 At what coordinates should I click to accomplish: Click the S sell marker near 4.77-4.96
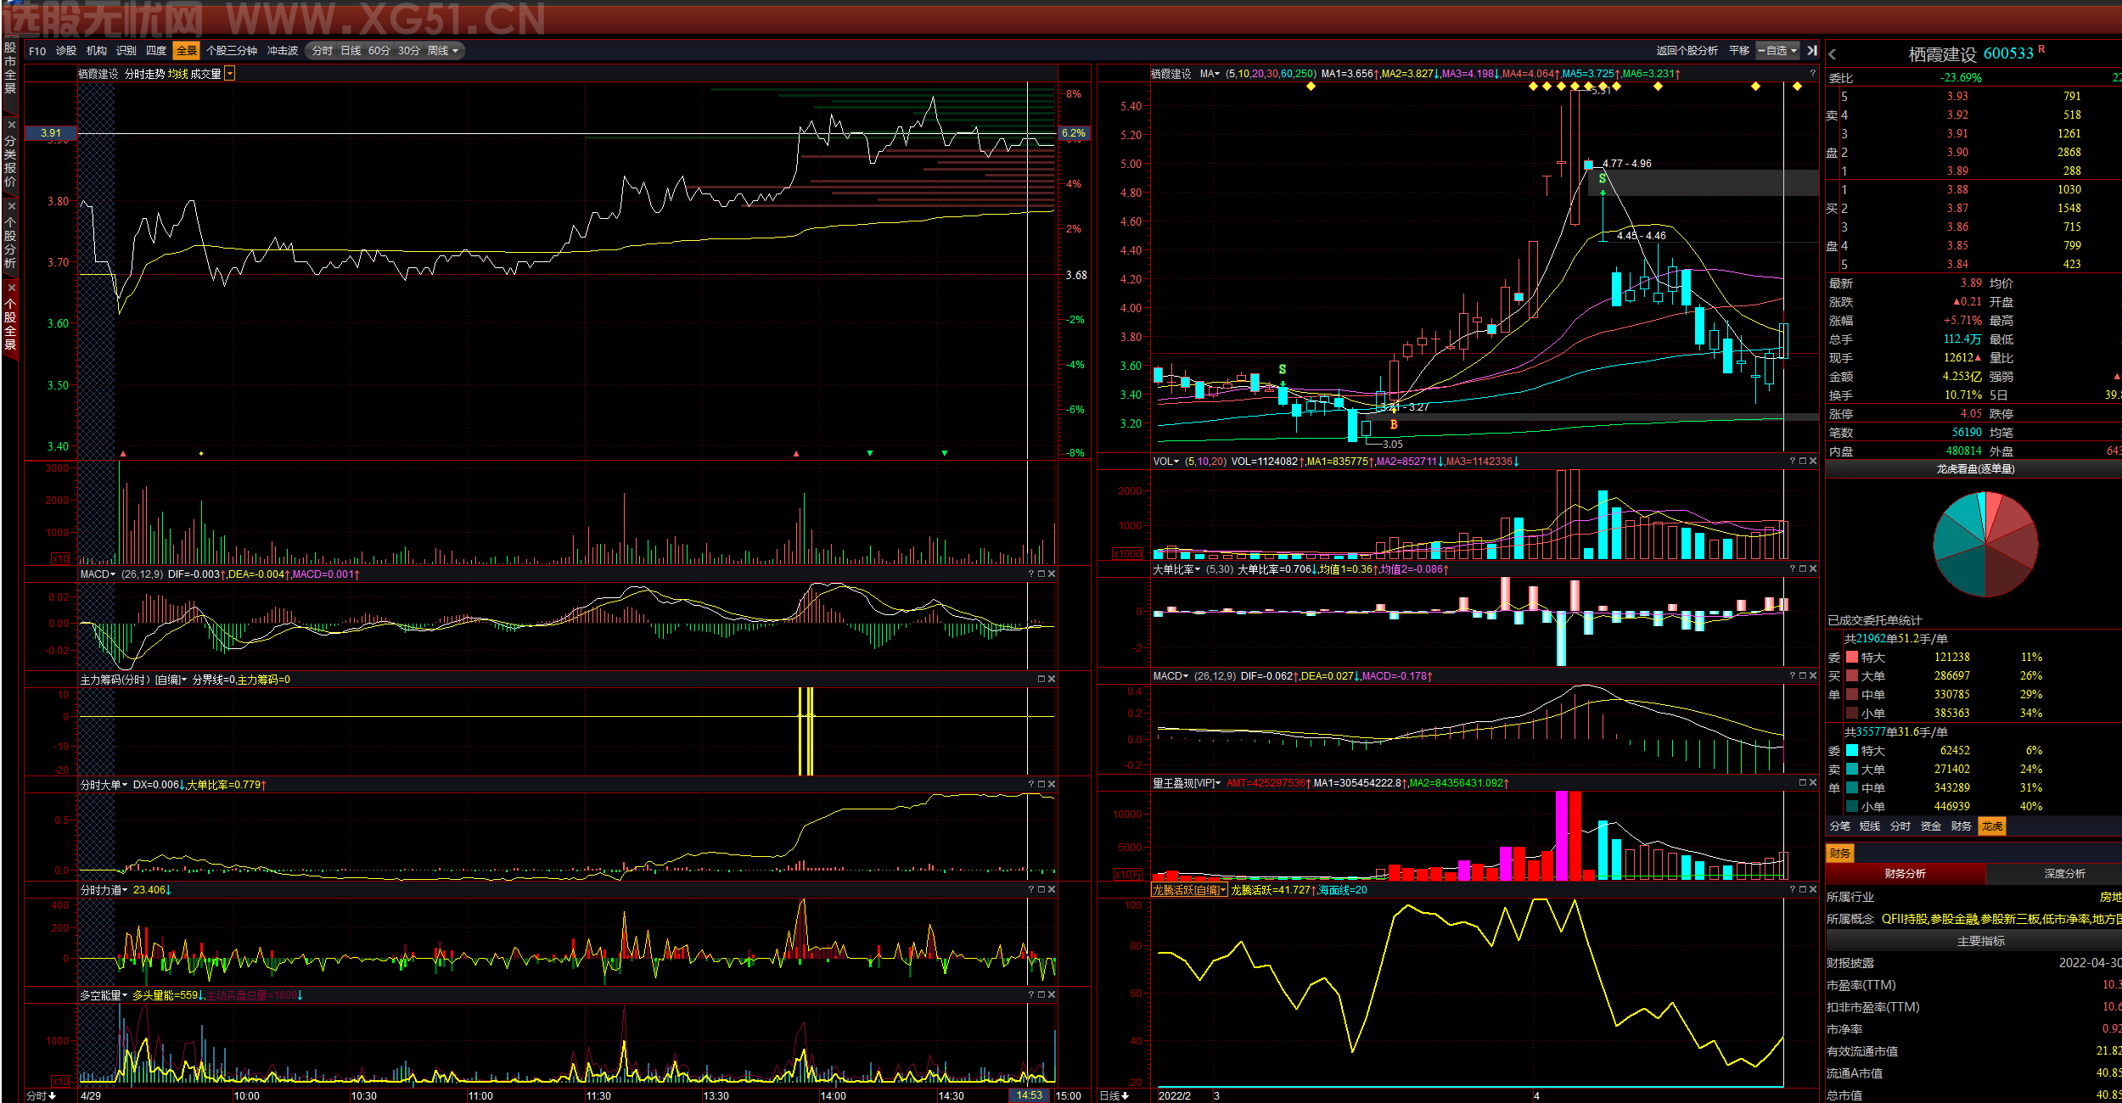pos(1603,179)
